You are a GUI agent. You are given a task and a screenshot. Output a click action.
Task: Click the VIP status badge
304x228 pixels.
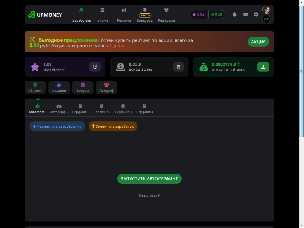pos(266,19)
